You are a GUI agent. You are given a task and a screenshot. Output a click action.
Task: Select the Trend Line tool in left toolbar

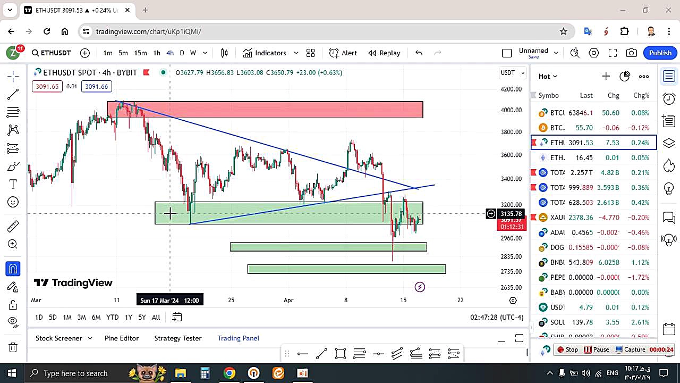(x=13, y=95)
